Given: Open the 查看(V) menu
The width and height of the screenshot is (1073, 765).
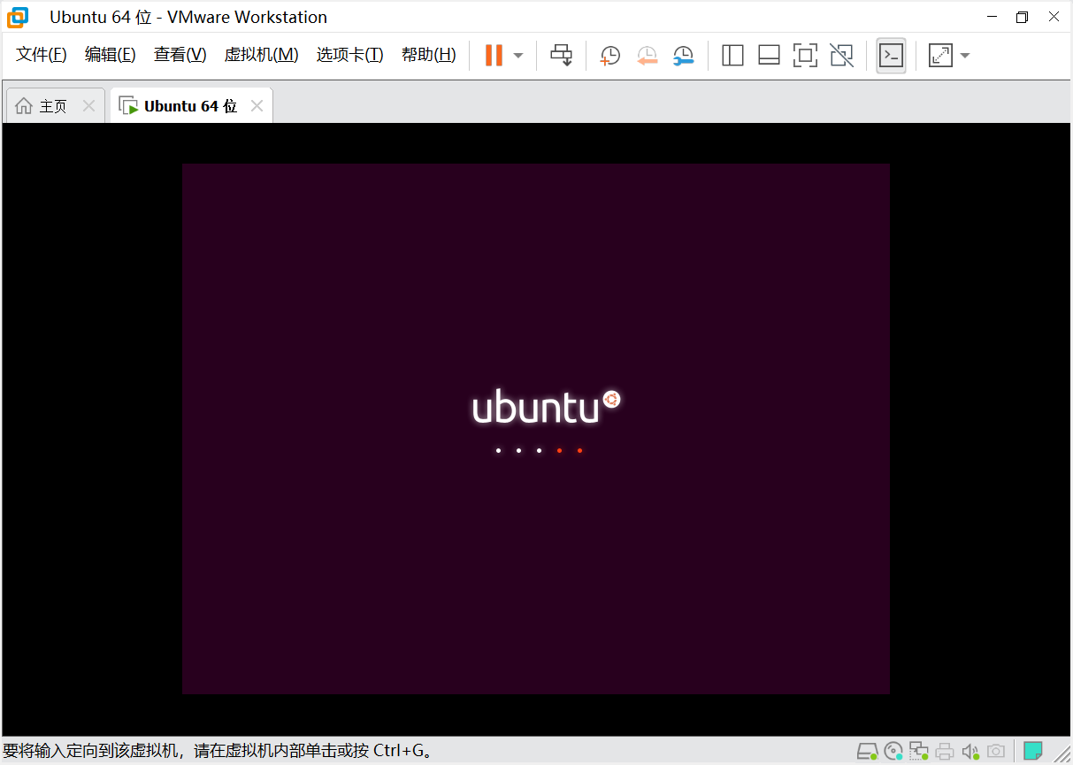Looking at the screenshot, I should point(180,55).
